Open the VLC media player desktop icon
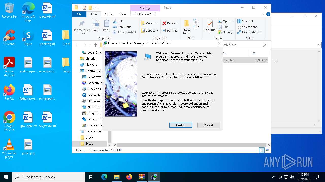The image size is (325, 182). coord(9,149)
